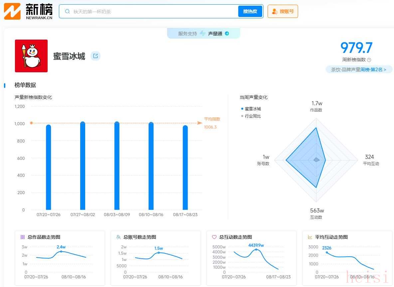
Task: Click the 563w 互动数 radar label
Action: coord(316,214)
